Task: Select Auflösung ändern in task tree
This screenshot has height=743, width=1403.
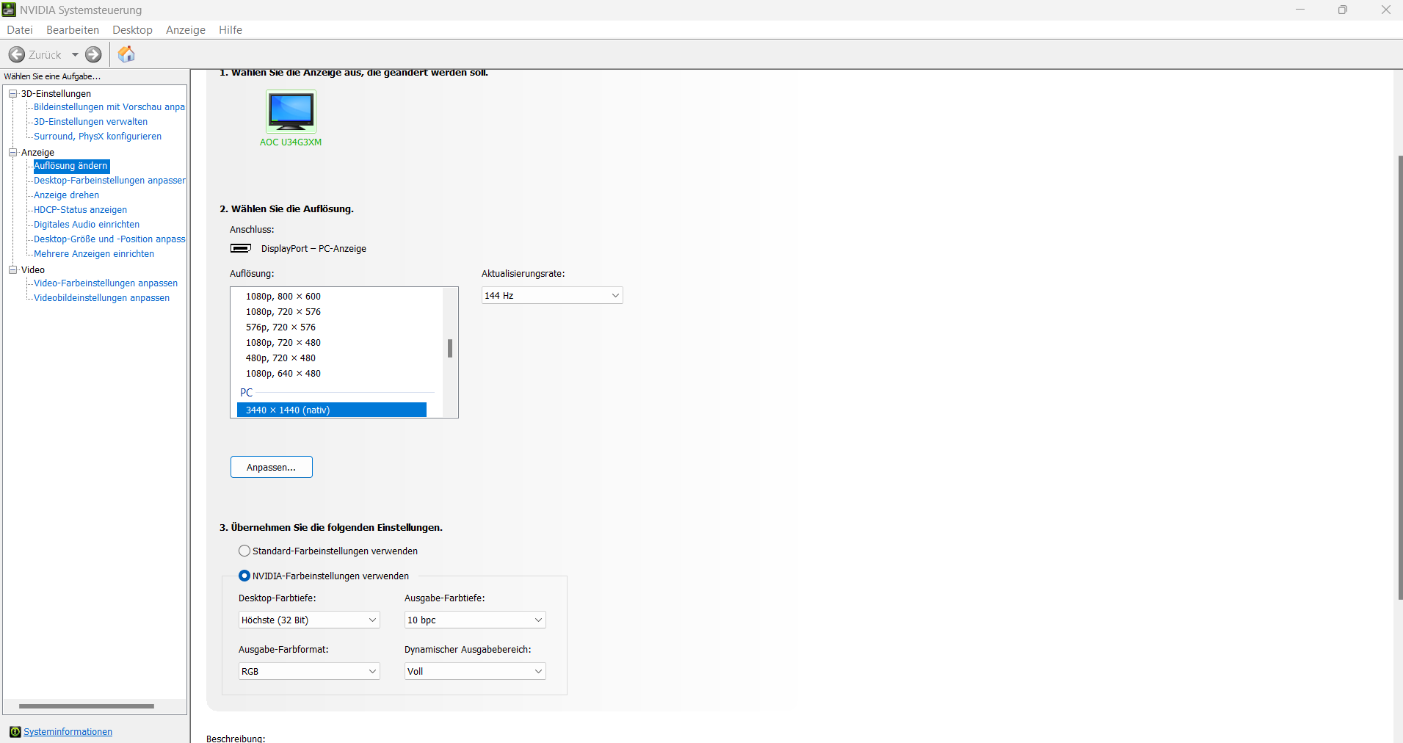Action: tap(71, 166)
